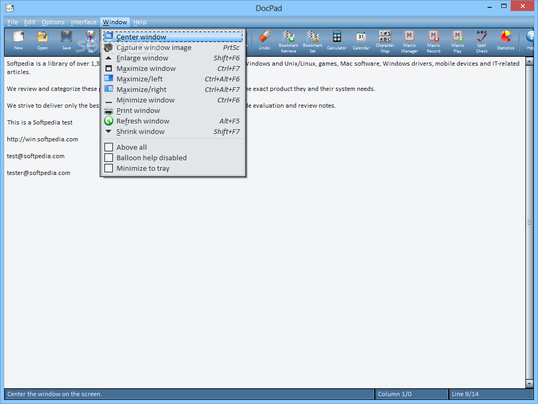Click the Column 1/0 status bar field
538x404 pixels.
point(412,394)
